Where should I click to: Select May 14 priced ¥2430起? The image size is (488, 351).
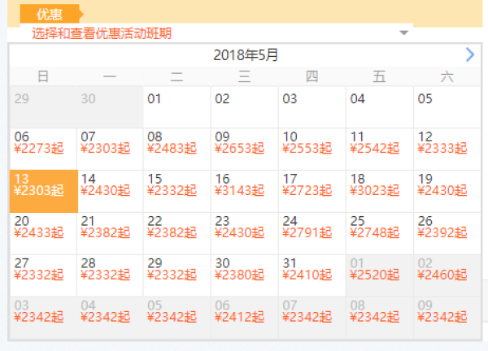110,191
